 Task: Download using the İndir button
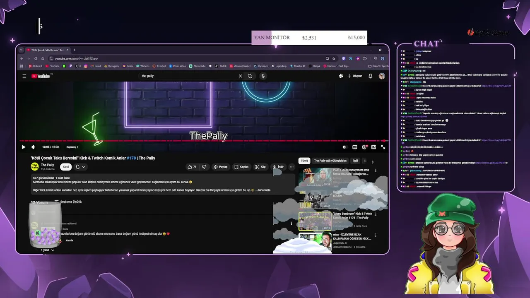tap(278, 167)
